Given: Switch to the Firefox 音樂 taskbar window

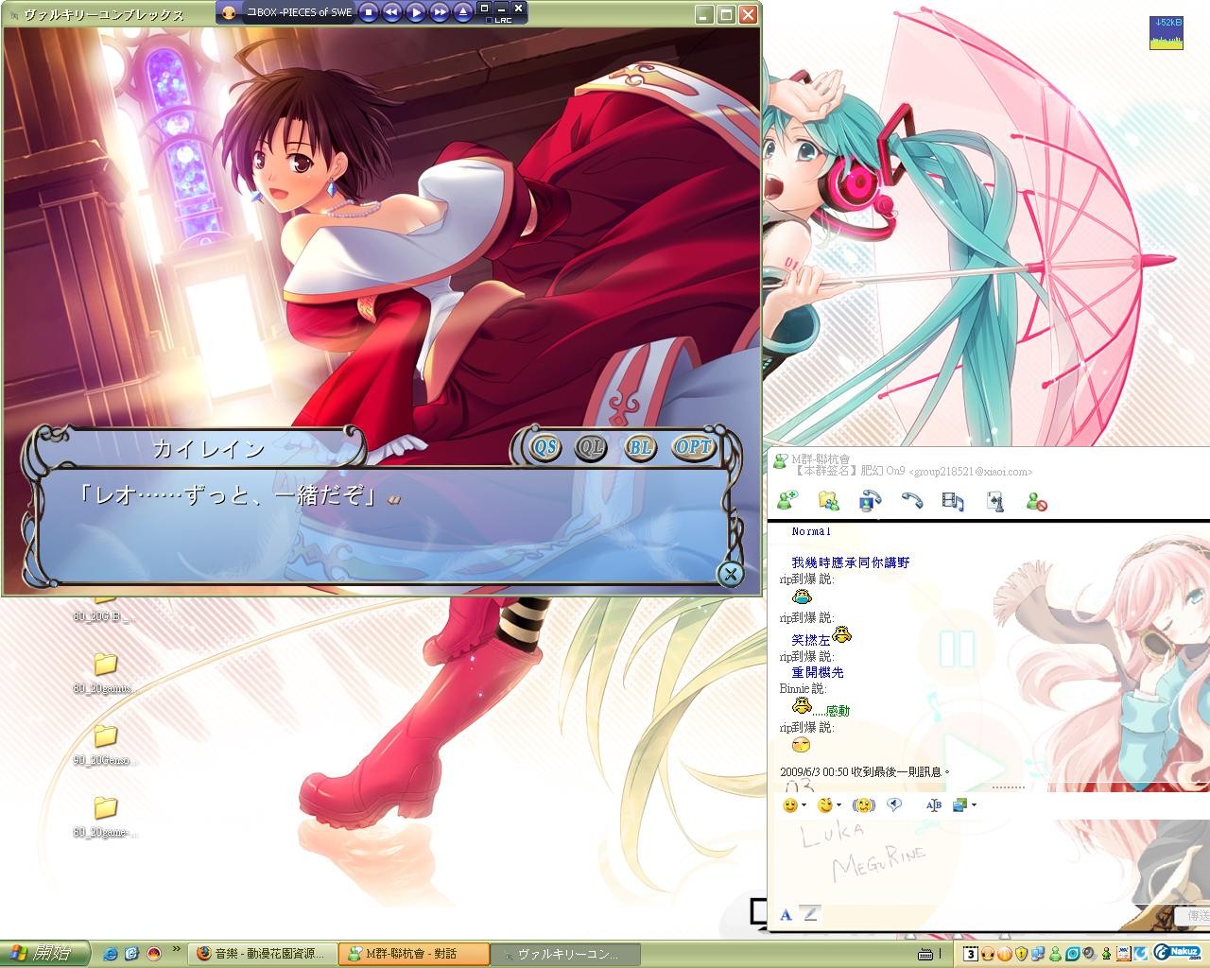Looking at the screenshot, I should (x=264, y=954).
